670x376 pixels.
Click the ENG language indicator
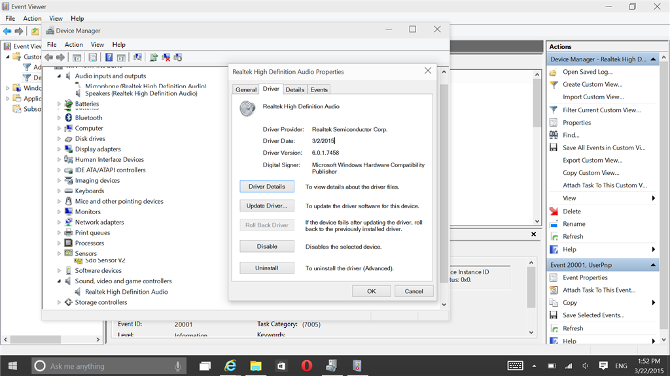tap(621, 366)
